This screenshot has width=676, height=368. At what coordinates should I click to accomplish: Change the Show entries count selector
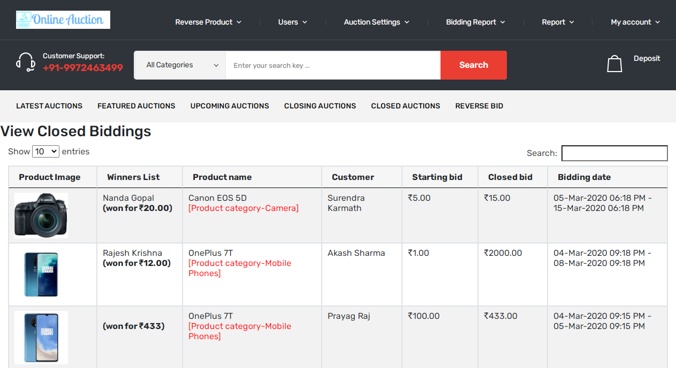(x=45, y=151)
